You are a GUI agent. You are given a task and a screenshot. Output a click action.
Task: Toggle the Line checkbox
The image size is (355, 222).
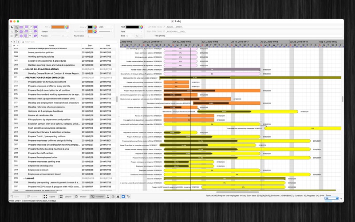click(x=86, y=27)
